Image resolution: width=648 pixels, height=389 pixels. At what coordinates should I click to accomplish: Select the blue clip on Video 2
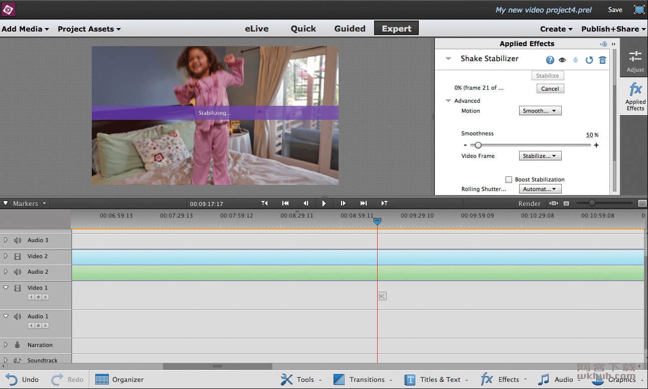(x=358, y=257)
